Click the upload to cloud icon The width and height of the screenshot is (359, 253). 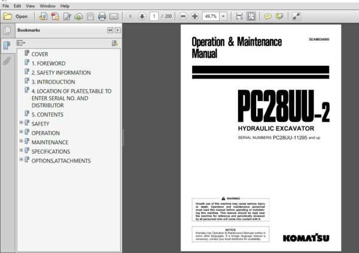tap(79, 17)
